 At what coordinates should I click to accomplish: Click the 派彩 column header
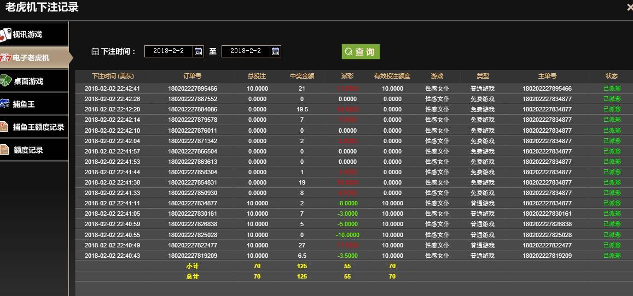pos(347,76)
